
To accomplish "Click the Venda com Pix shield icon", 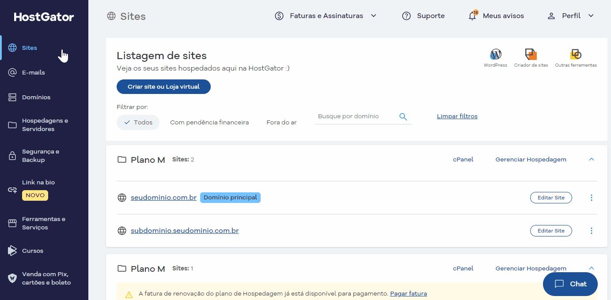I will coord(12,278).
